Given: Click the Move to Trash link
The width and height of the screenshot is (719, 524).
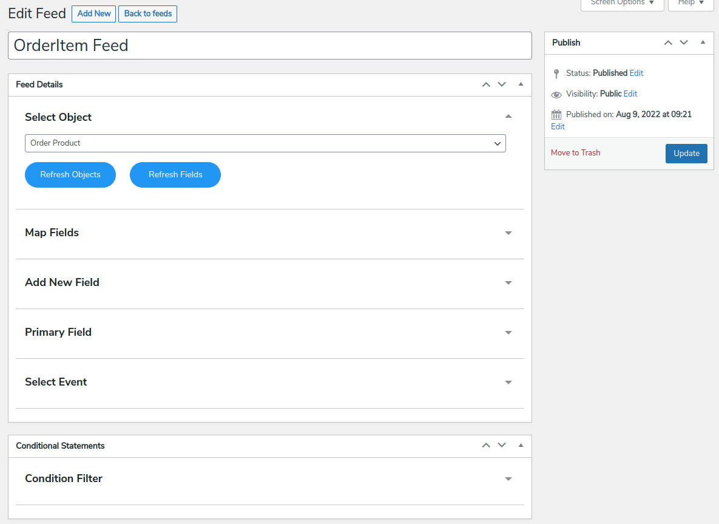Looking at the screenshot, I should pos(575,153).
